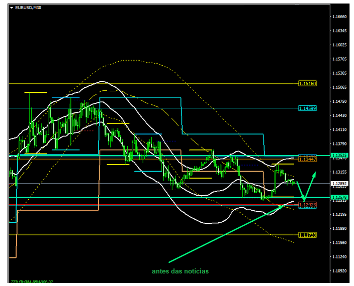
Task: Click the 1.15065 price axis value
Action: (339, 87)
